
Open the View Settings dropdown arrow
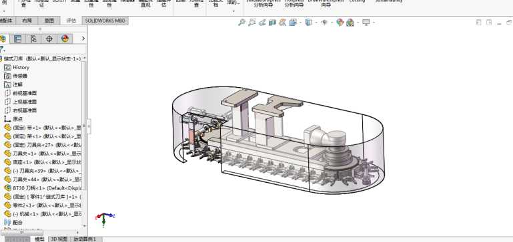pyautogui.click(x=374, y=23)
